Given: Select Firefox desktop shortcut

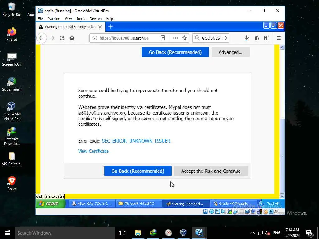Looking at the screenshot, I should (x=12, y=34).
